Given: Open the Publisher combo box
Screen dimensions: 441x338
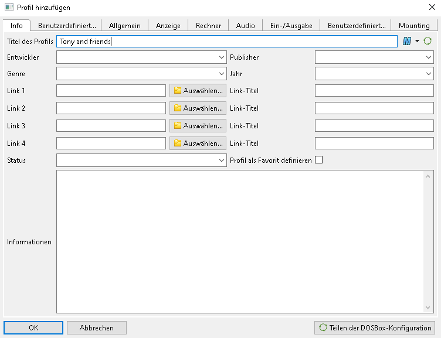Looking at the screenshot, I should pos(429,57).
